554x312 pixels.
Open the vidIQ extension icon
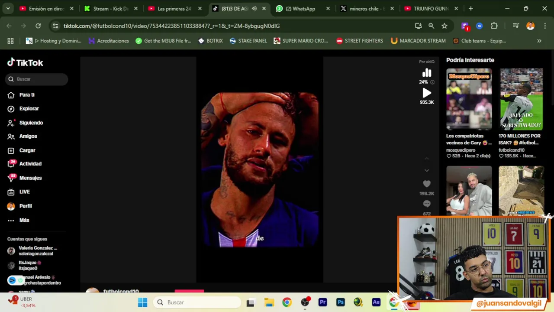[480, 26]
